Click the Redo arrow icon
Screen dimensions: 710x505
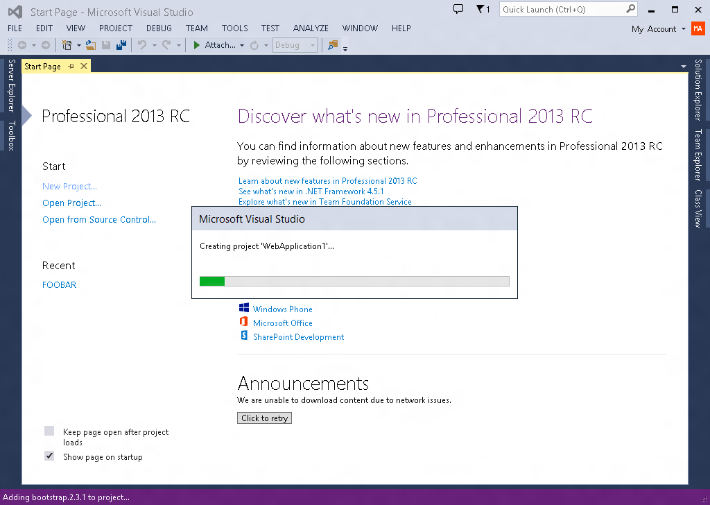166,45
